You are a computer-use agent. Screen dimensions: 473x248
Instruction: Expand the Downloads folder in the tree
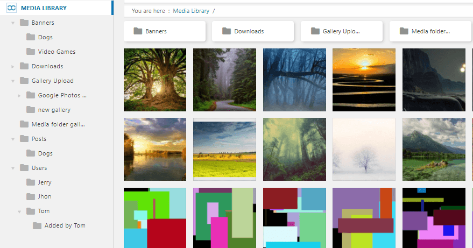(x=13, y=66)
